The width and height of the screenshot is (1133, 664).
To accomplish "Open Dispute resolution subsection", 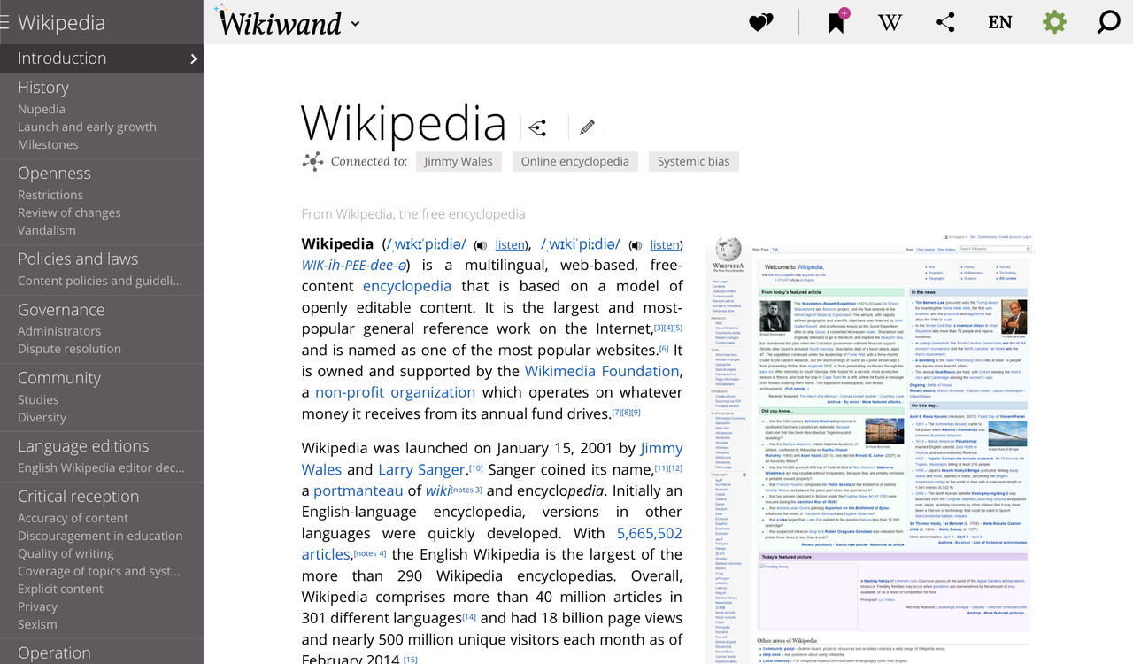I will pos(69,349).
